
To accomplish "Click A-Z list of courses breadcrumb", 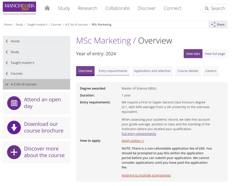I will pyautogui.click(x=76, y=24).
